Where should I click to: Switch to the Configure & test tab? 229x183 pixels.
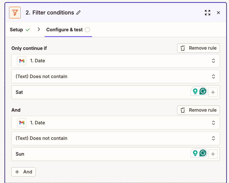[x=64, y=29]
